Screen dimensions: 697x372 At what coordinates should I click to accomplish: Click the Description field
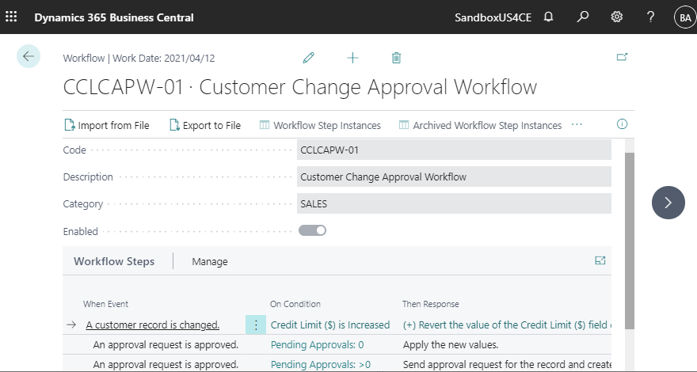click(x=454, y=177)
